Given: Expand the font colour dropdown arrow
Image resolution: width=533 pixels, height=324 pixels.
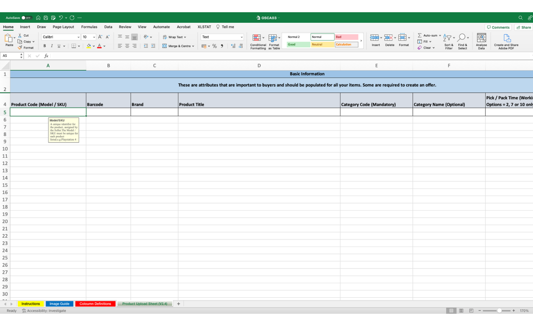Looking at the screenshot, I should 105,46.
